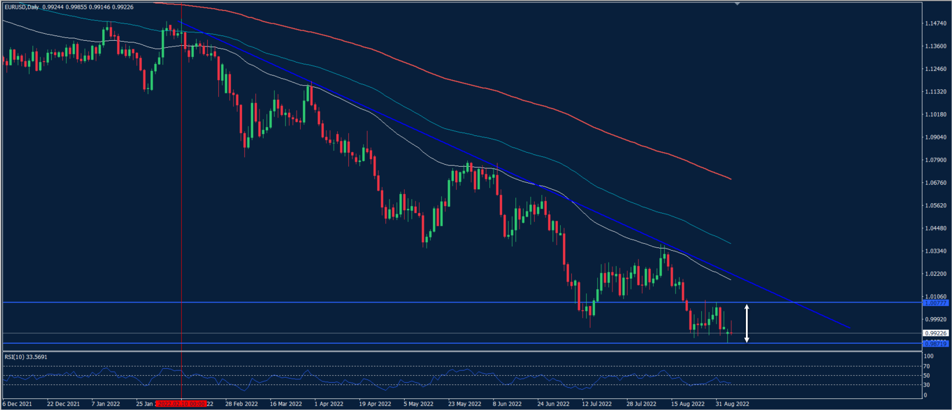Viewport: 952px width, 410px height.
Task: Select the red vertical line
Action: click(x=182, y=232)
